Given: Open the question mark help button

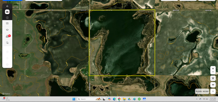Looking at the screenshot, I should point(213,92).
